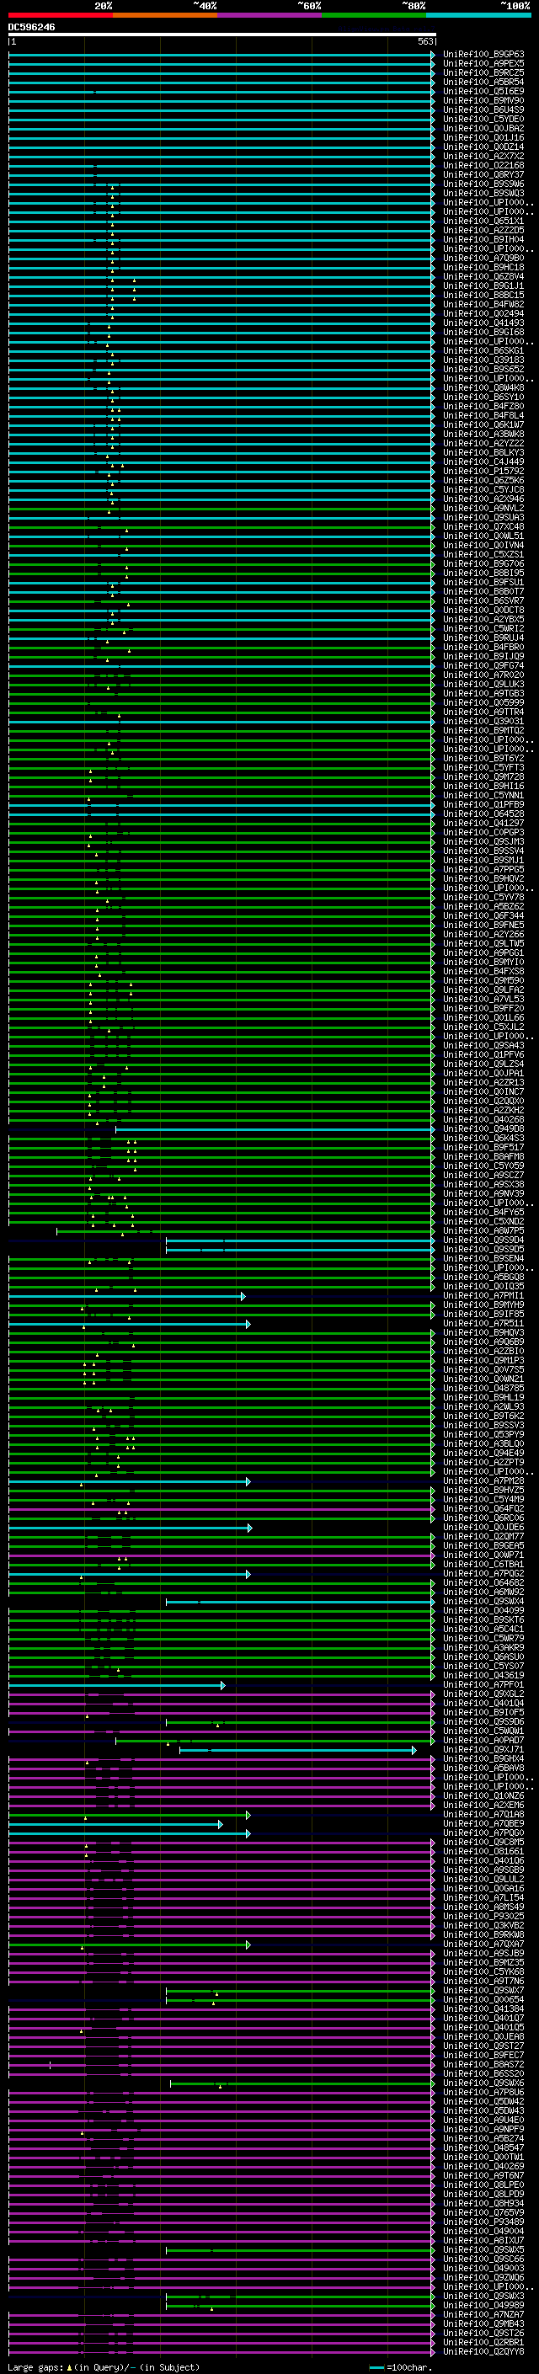Click the red ~20% identity color segment

click(61, 15)
